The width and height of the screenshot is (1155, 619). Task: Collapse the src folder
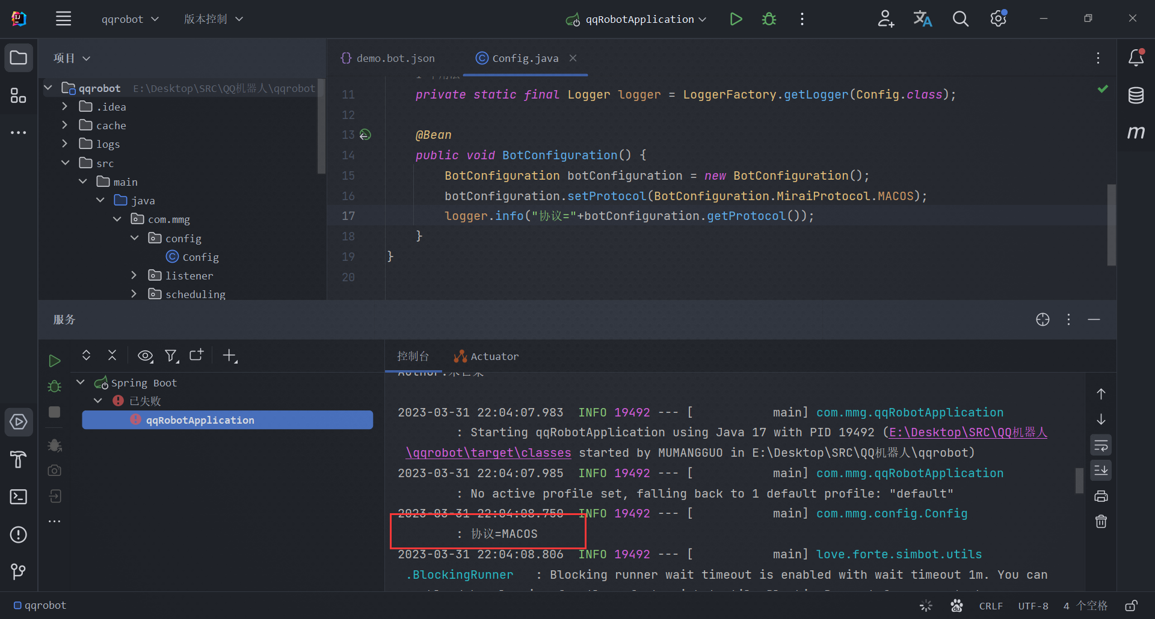tap(65, 163)
